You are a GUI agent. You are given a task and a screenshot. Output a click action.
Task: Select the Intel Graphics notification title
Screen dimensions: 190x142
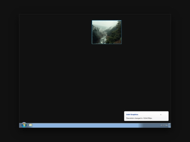(132, 114)
